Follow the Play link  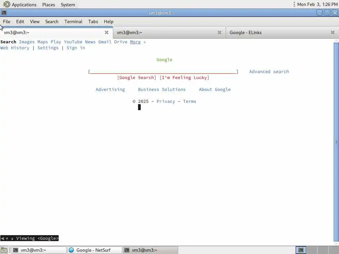(x=56, y=42)
